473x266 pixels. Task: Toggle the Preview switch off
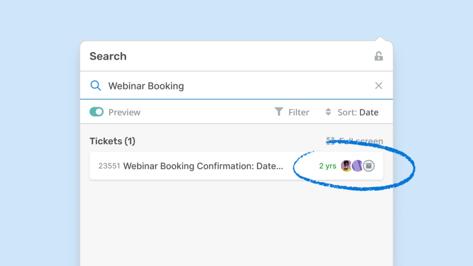pyautogui.click(x=97, y=112)
